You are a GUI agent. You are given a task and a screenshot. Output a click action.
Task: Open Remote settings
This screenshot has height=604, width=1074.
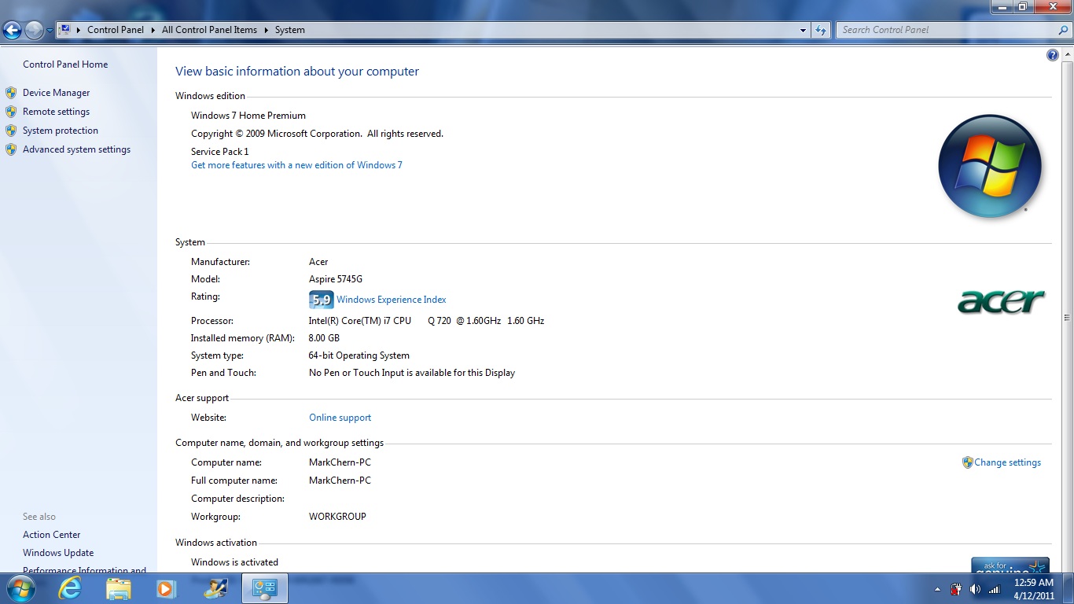[56, 112]
